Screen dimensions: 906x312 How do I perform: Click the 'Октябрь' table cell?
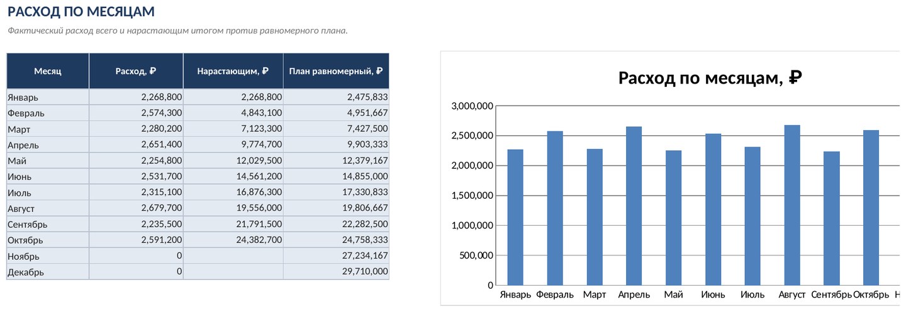click(48, 240)
